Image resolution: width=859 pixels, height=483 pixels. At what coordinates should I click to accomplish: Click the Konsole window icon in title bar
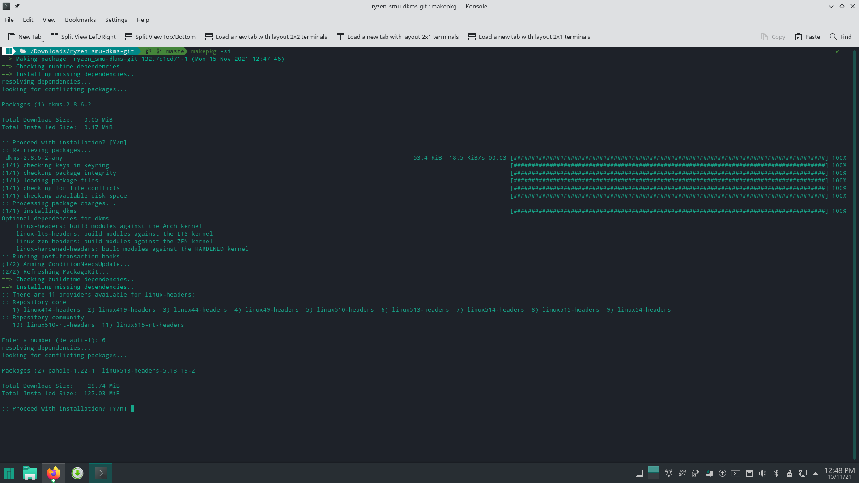(x=6, y=6)
